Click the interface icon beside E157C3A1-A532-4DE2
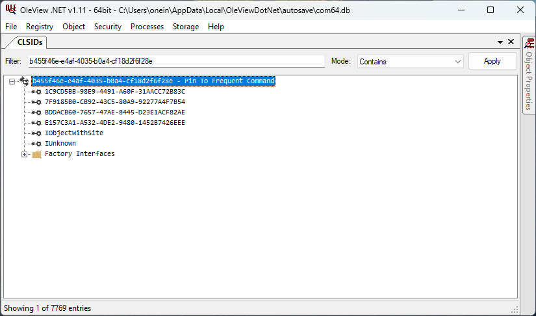The image size is (536, 316). tap(36, 123)
